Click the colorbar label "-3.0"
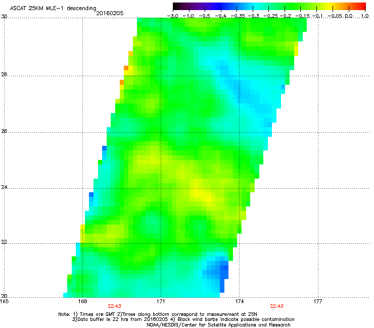374x328 pixels. (173, 16)
